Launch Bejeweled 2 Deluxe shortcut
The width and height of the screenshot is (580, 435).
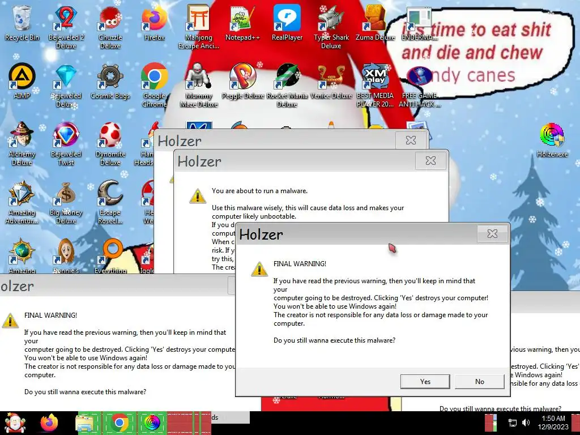66,26
